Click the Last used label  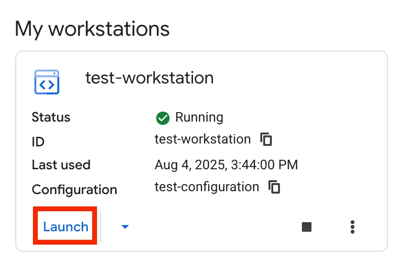[x=61, y=165]
